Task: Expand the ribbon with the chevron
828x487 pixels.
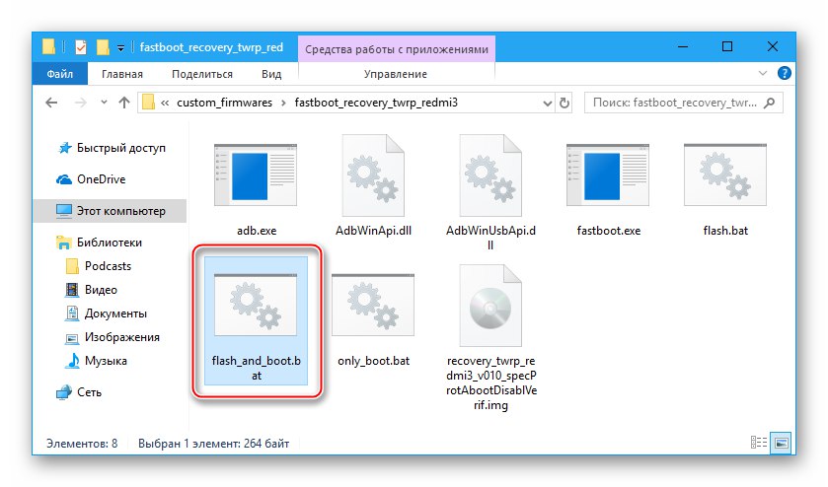Action: tap(763, 73)
